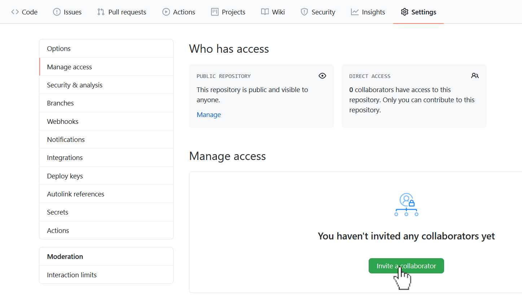
Task: Click the Insights graph icon
Action: click(x=355, y=12)
